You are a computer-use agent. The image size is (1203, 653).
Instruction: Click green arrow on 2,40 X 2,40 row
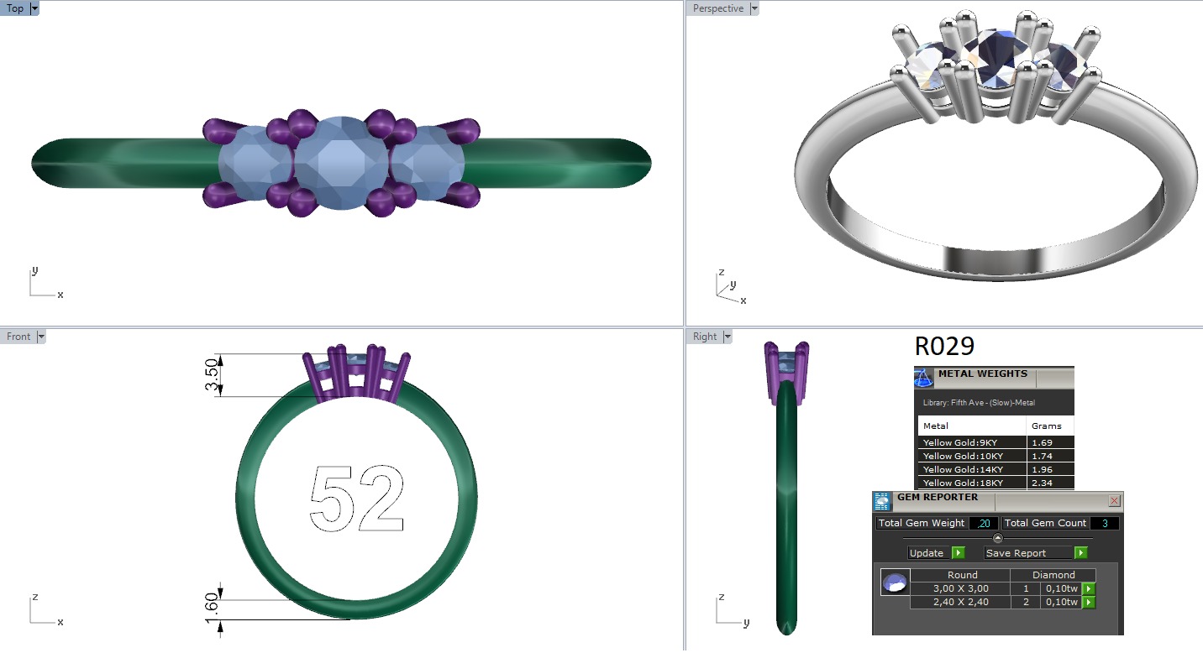click(1089, 603)
